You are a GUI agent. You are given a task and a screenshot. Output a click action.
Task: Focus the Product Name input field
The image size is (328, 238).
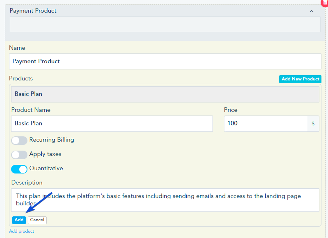(112, 124)
